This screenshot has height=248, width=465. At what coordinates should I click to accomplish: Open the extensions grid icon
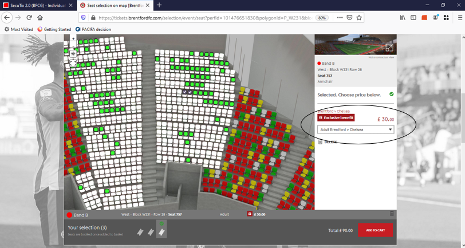446,18
